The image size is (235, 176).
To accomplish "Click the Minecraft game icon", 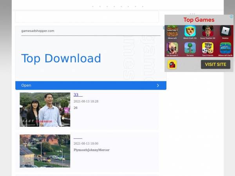I will (x=172, y=31).
